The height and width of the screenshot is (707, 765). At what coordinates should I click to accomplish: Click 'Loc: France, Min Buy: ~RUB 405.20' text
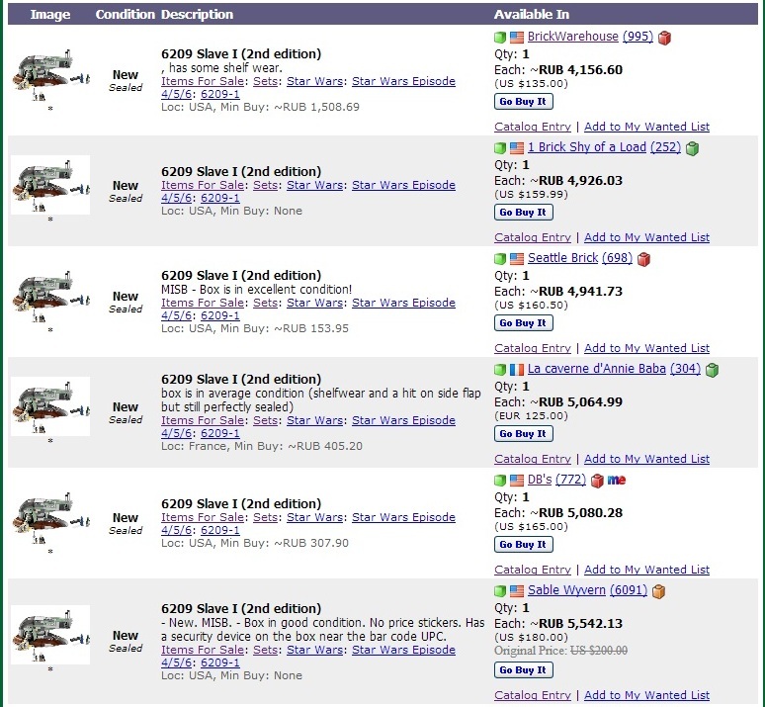point(262,446)
